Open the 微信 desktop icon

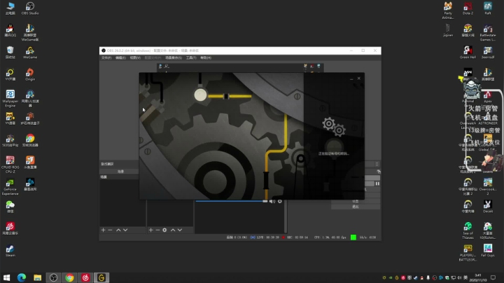(10, 207)
